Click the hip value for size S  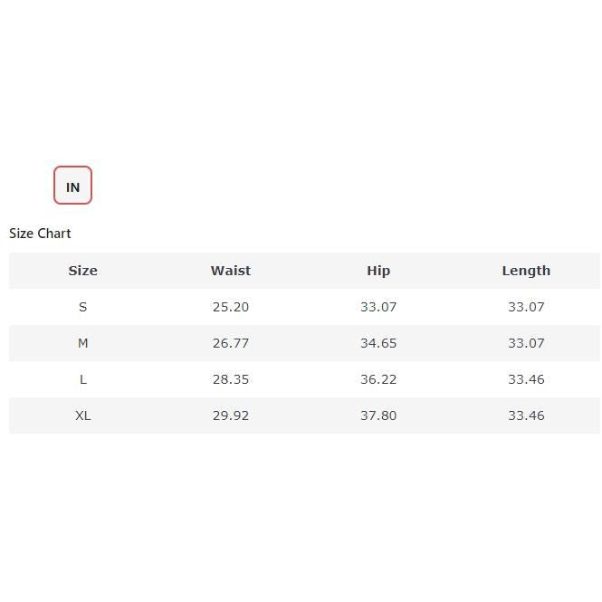click(x=378, y=307)
